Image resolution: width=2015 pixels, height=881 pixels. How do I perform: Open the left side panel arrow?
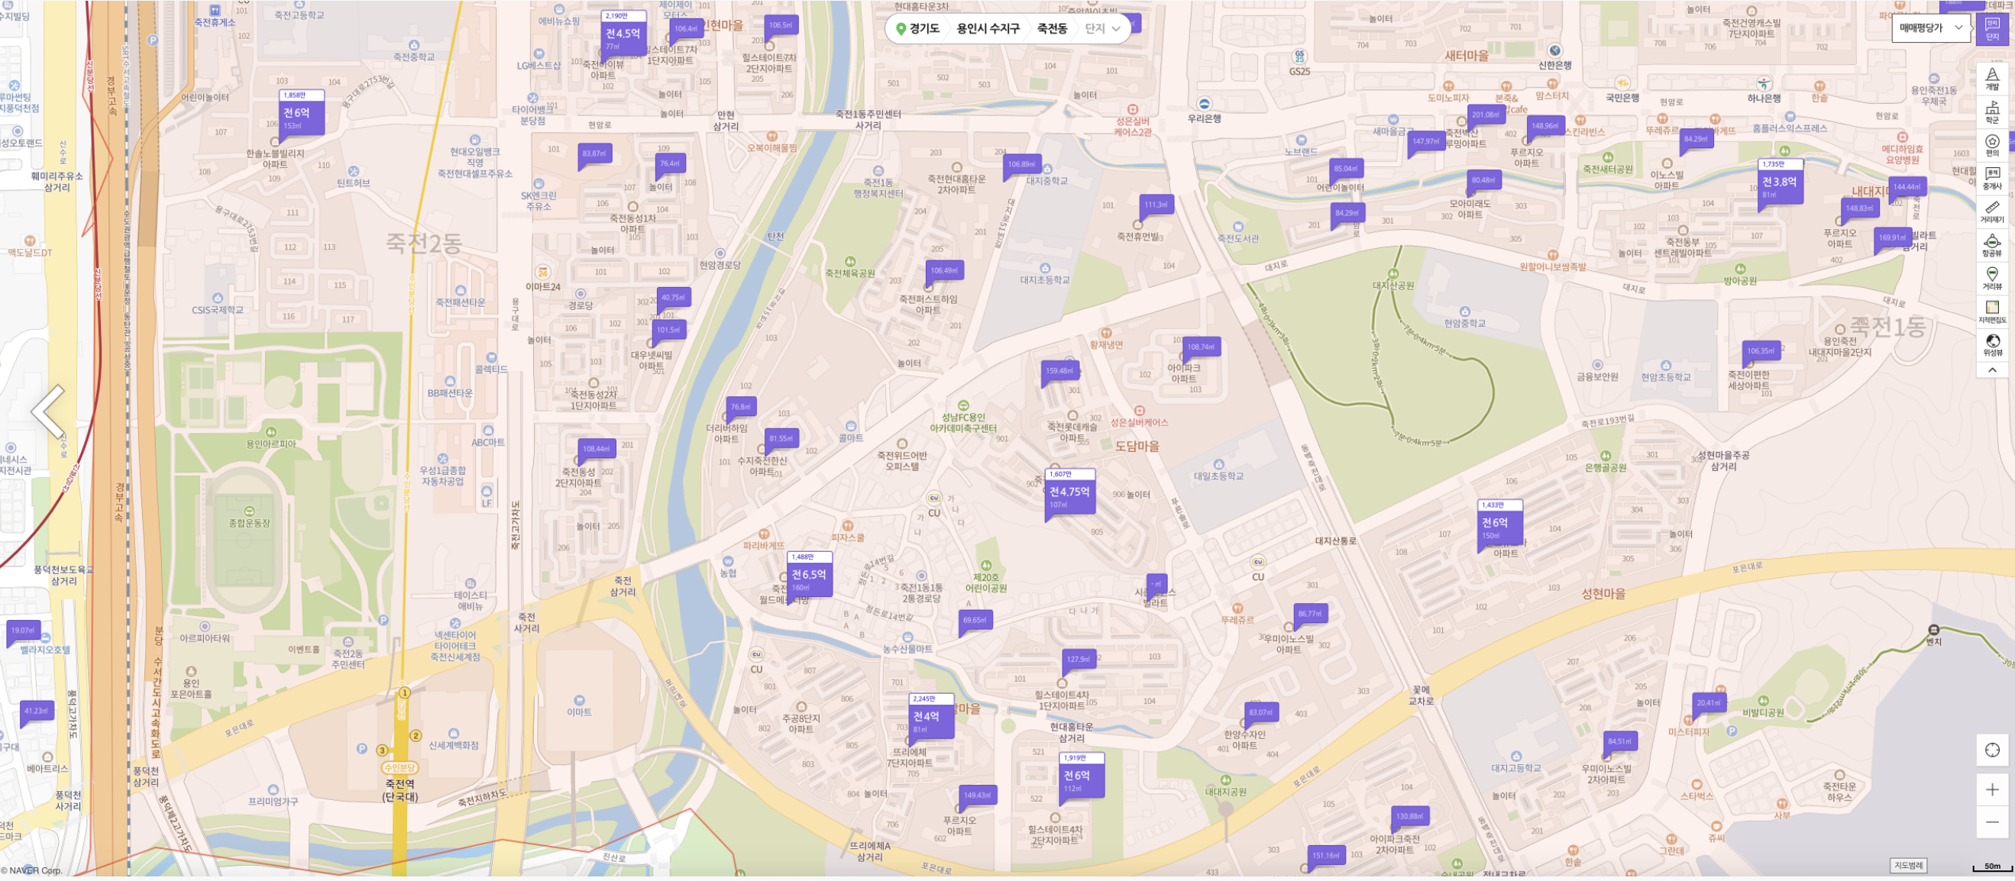48,412
